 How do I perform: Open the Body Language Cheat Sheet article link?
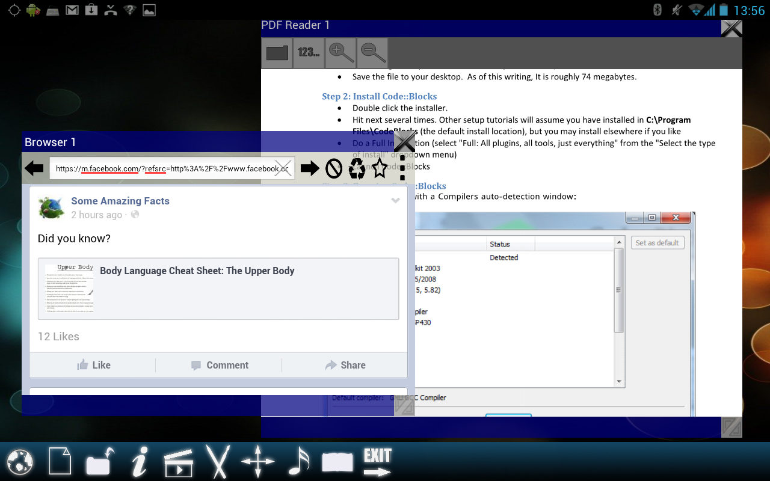197,271
